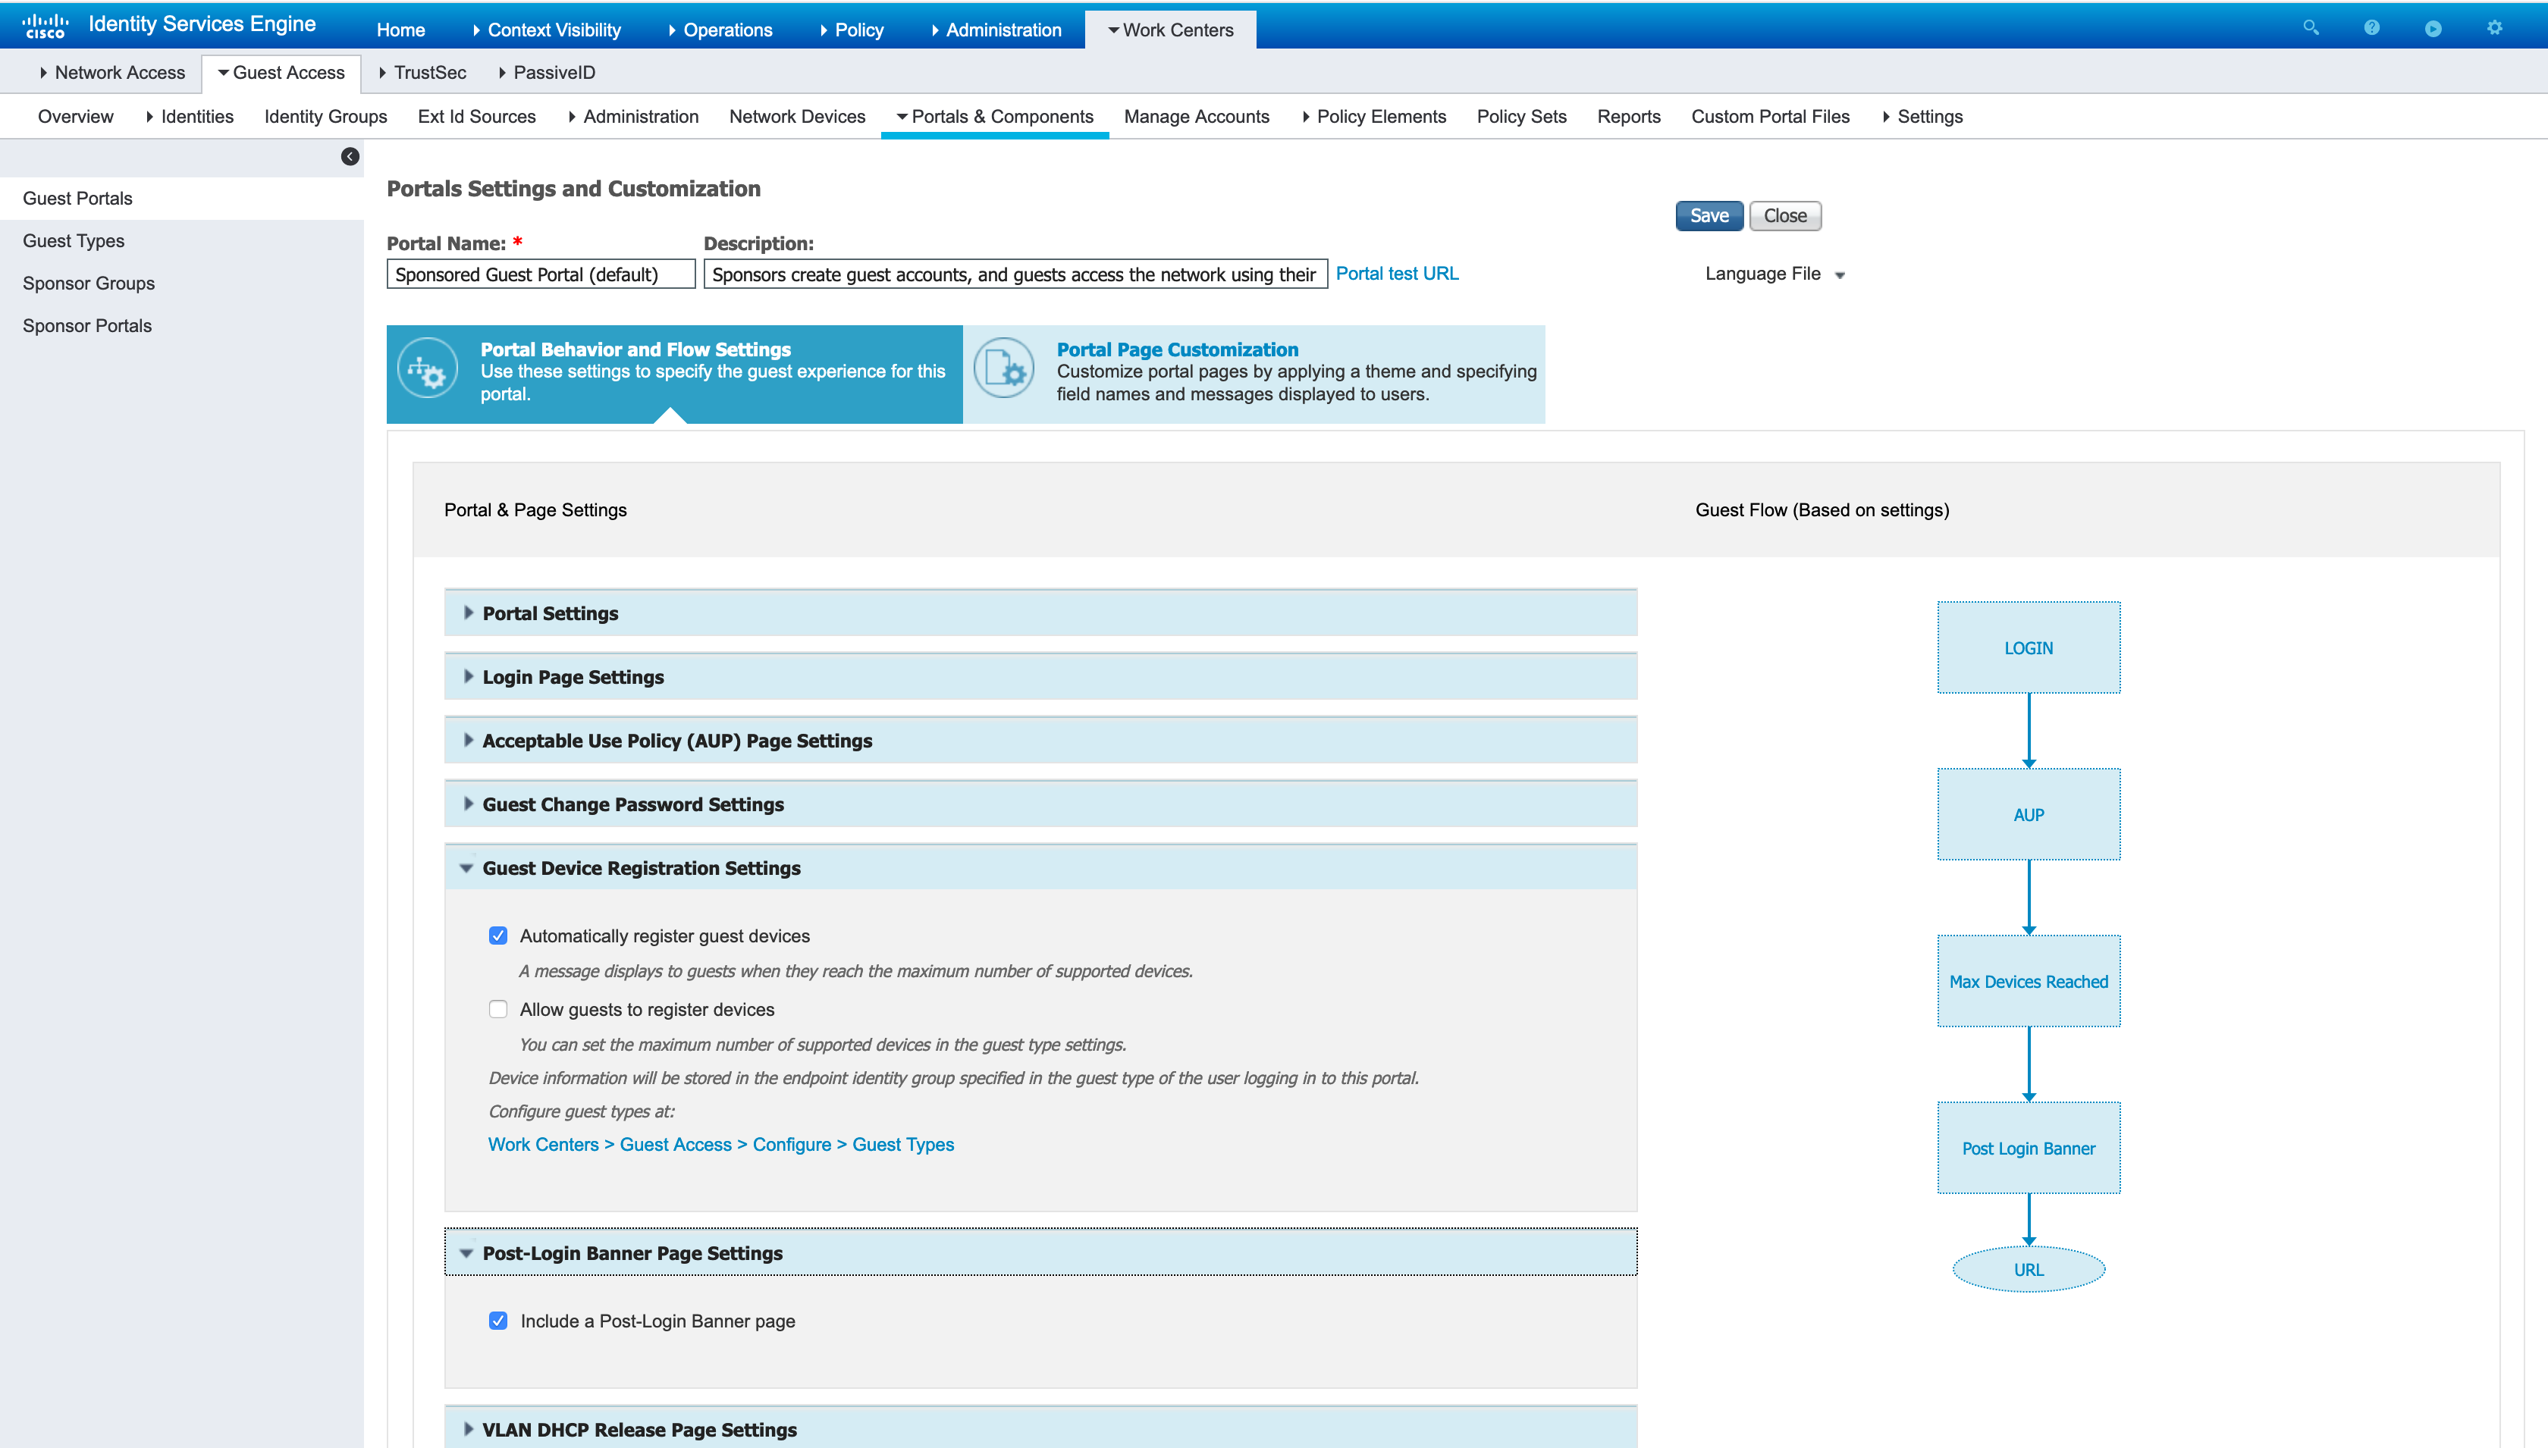
Task: Open the search magnifier icon
Action: (2311, 28)
